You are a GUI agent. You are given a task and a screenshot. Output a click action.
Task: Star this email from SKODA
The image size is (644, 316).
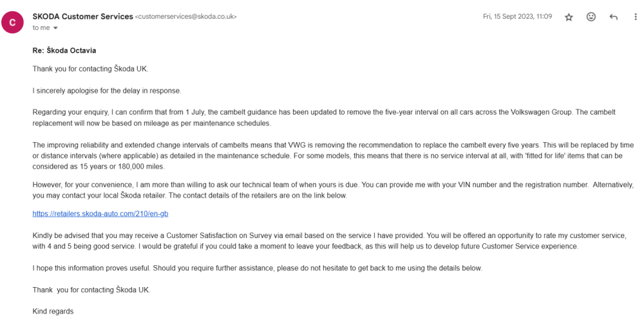click(569, 17)
